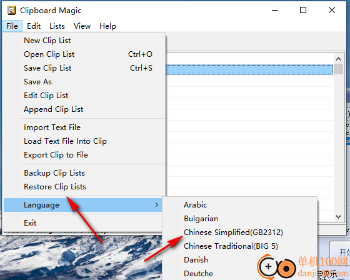Click the Language menu entry

tap(83, 205)
